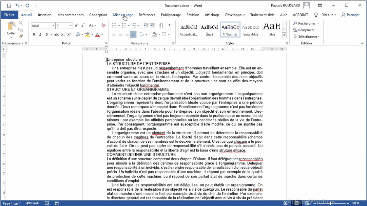Click the clear formatting eraser icon
The width and height of the screenshot is (367, 206).
coord(104,25)
